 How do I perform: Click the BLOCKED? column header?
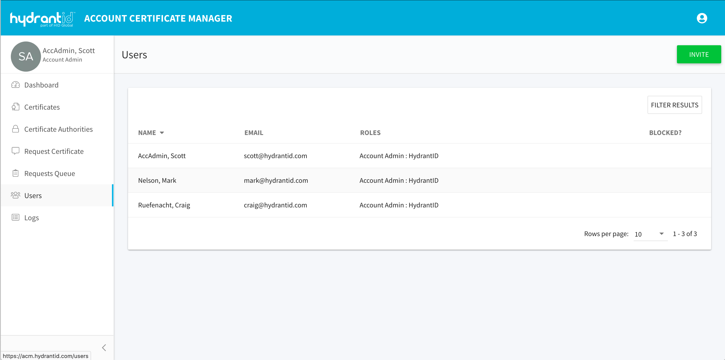(x=665, y=133)
